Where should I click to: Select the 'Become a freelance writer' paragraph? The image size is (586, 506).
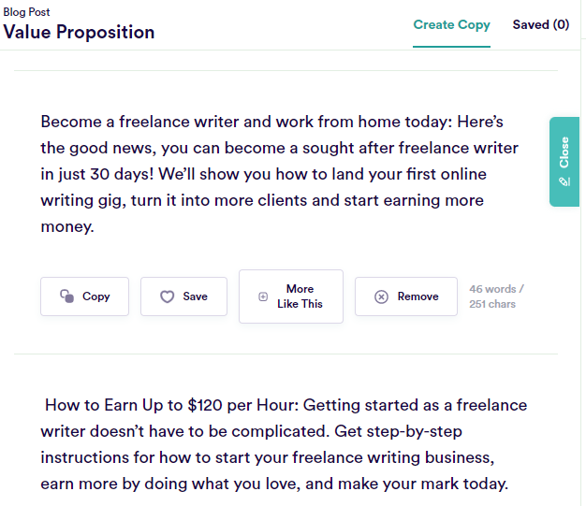[x=280, y=174]
